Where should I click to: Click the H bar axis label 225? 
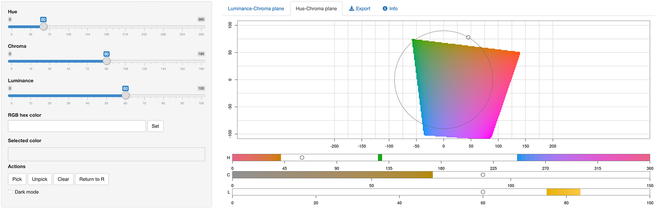[493, 168]
